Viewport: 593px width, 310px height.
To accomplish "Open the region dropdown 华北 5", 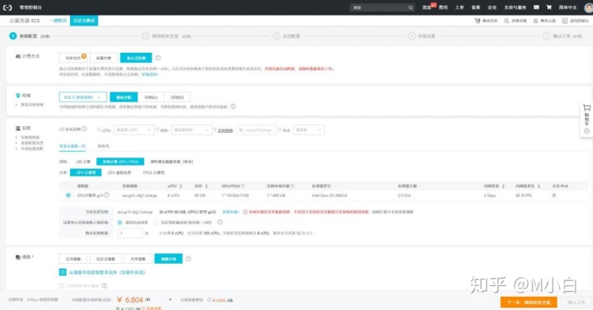I will [x=83, y=97].
